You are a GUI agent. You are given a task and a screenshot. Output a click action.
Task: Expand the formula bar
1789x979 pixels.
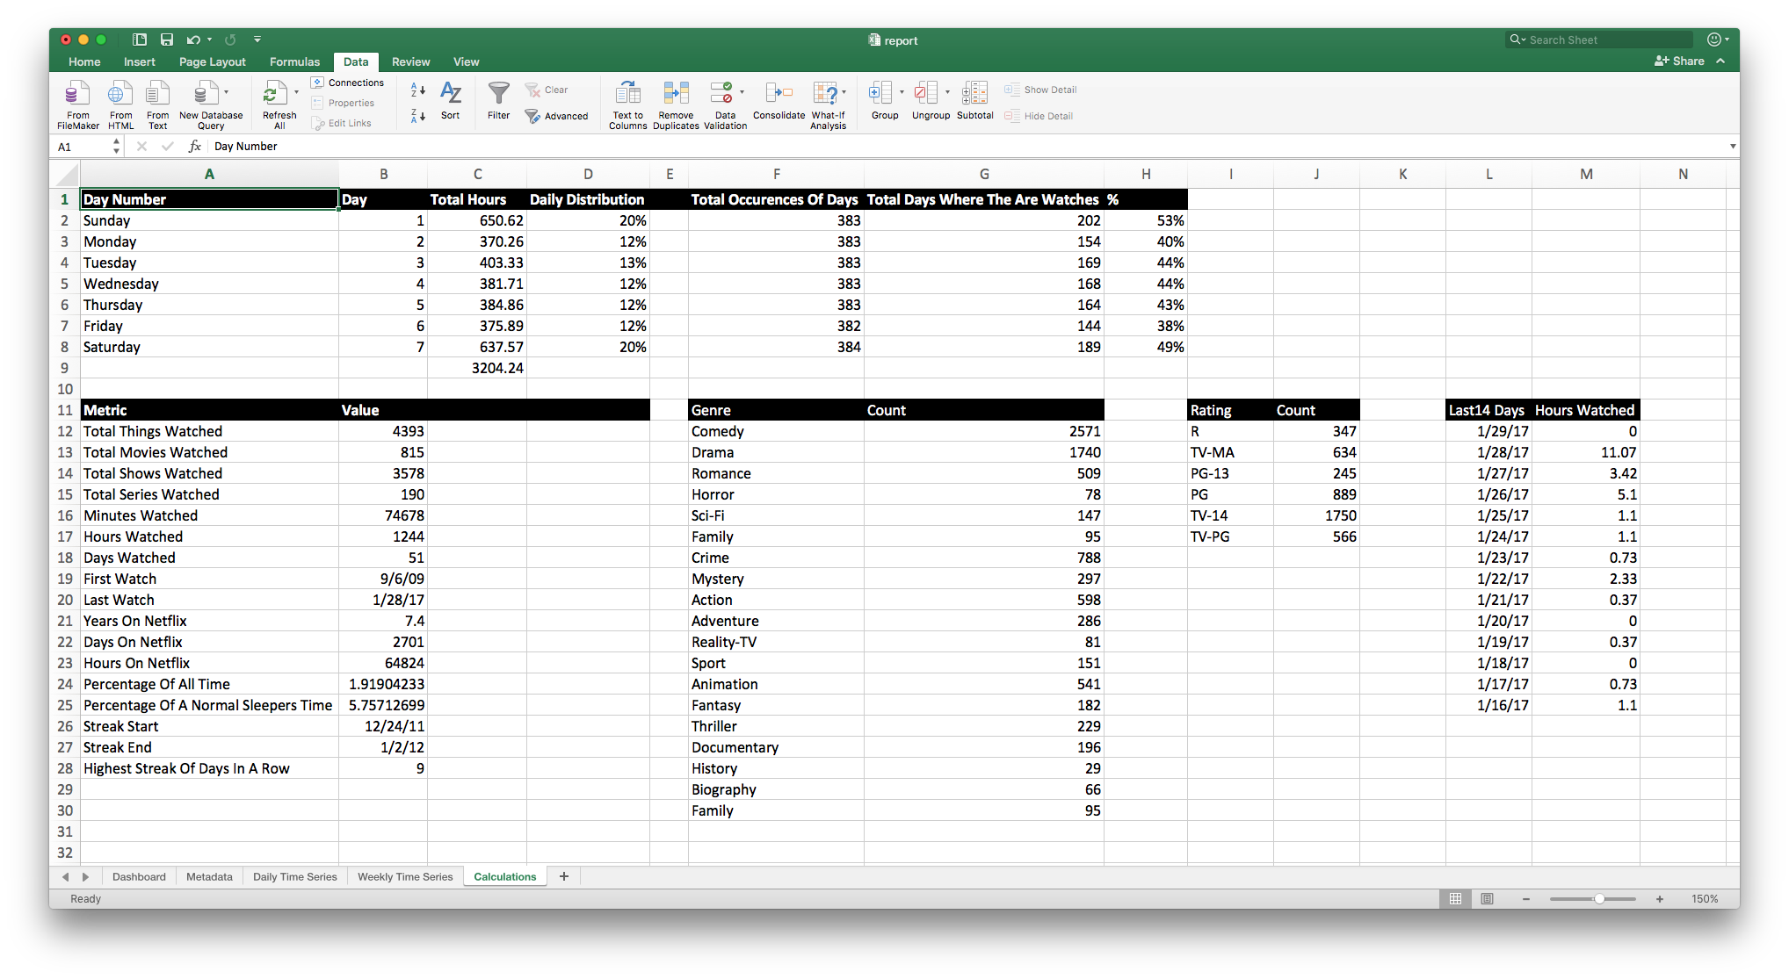[1732, 147]
